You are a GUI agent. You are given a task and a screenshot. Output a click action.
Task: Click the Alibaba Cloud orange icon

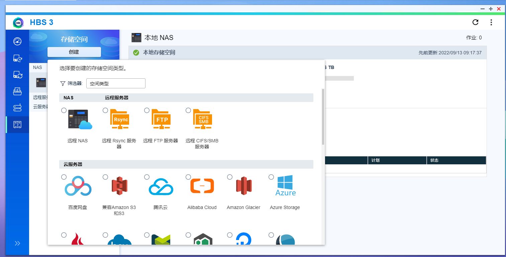pos(202,186)
